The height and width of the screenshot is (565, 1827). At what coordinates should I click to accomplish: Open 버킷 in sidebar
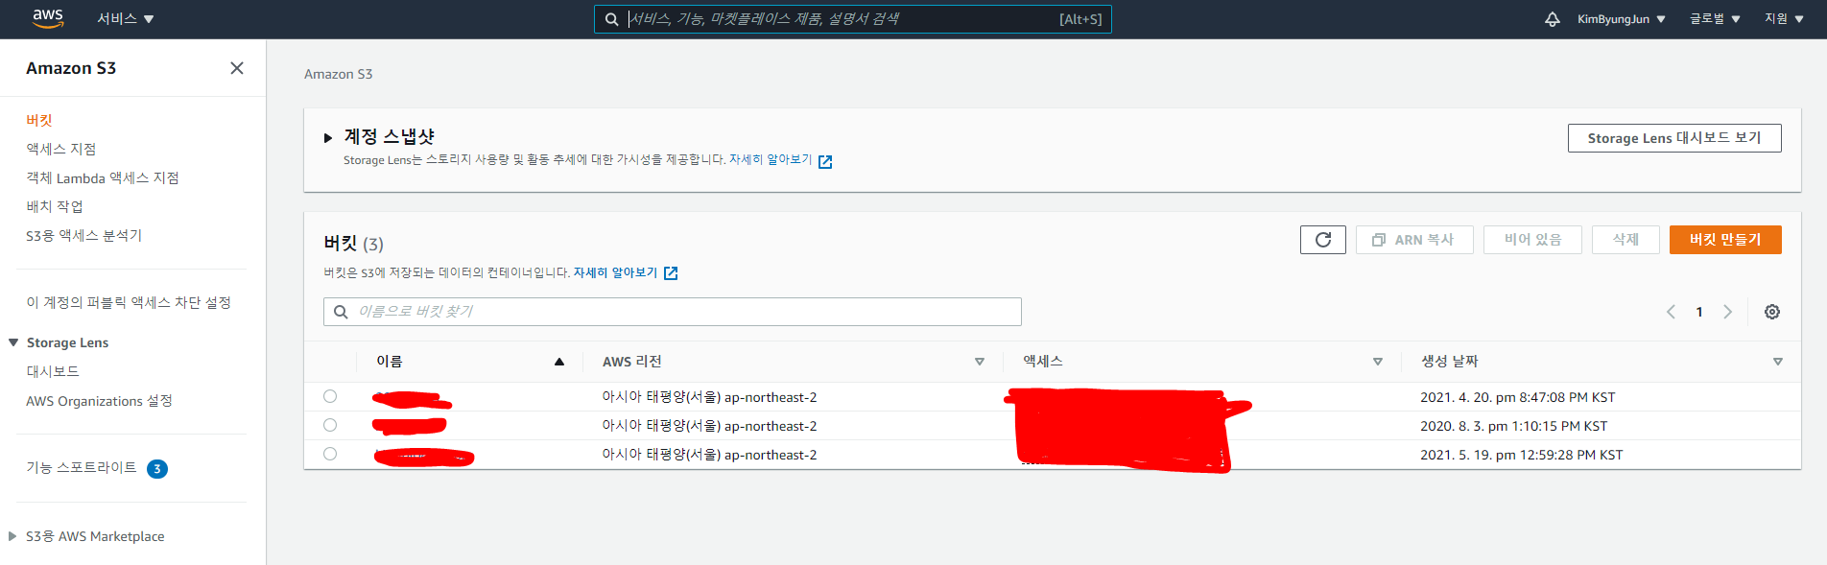pos(39,120)
